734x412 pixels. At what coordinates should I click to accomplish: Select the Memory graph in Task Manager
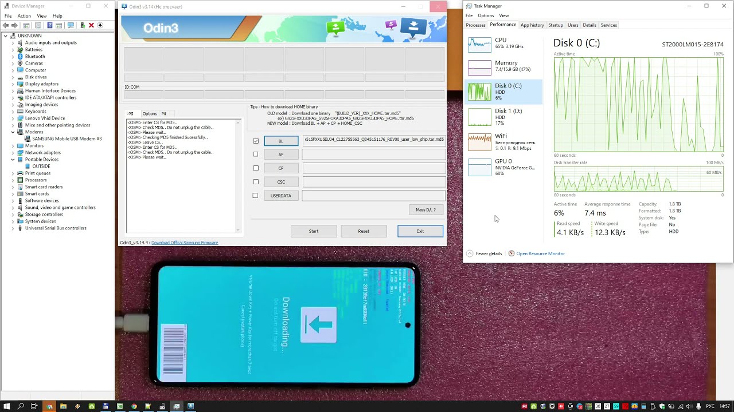tap(479, 68)
